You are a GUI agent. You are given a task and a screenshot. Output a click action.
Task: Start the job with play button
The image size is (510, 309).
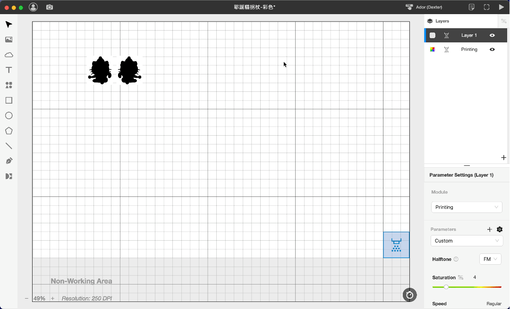tap(501, 7)
